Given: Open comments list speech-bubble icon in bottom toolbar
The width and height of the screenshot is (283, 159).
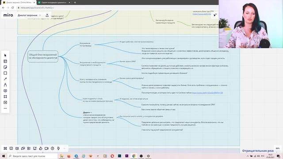Looking at the screenshot, I should [x=11, y=148].
